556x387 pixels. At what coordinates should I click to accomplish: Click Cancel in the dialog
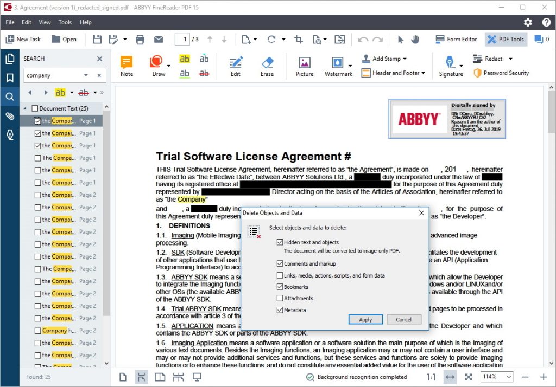(404, 320)
